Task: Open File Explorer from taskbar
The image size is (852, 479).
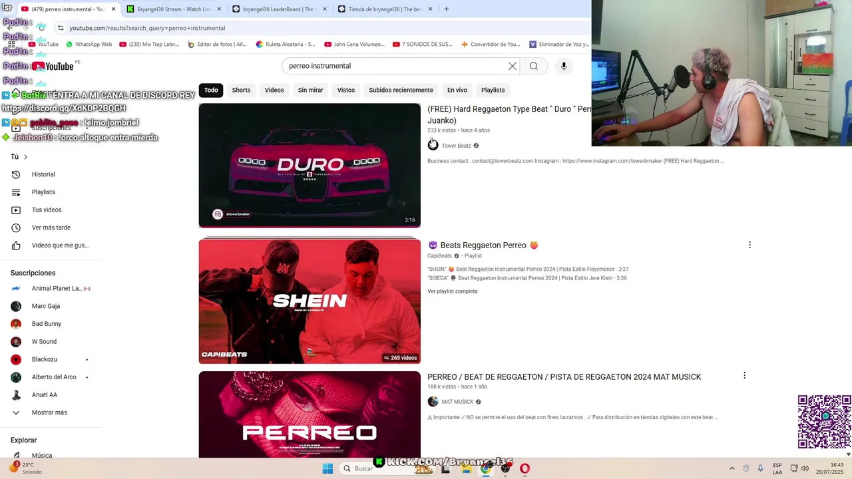Action: [466, 468]
